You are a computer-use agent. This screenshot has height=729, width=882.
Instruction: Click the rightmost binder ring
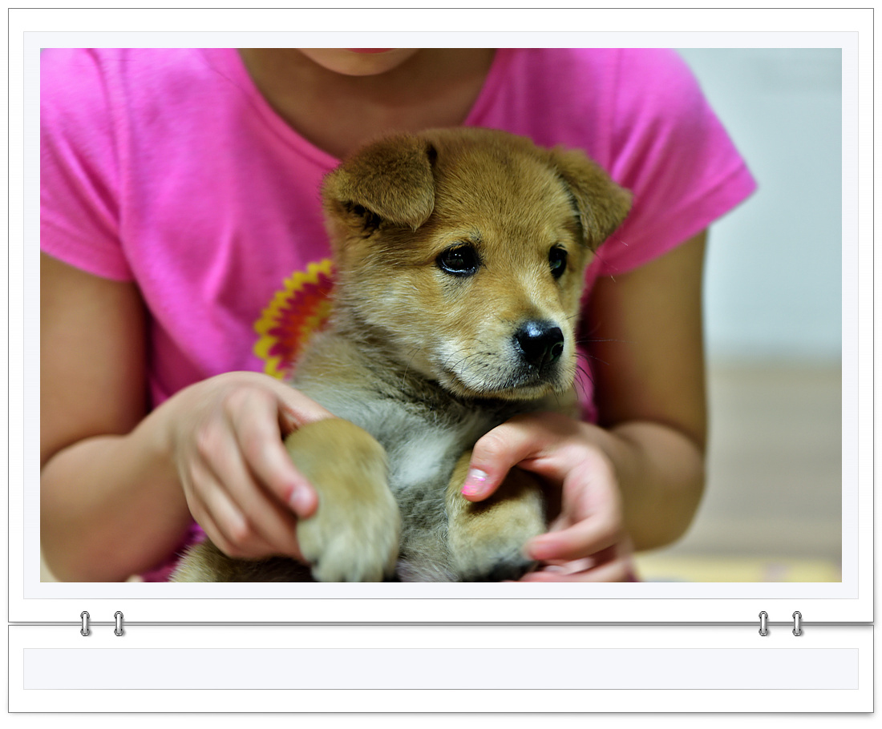797,623
